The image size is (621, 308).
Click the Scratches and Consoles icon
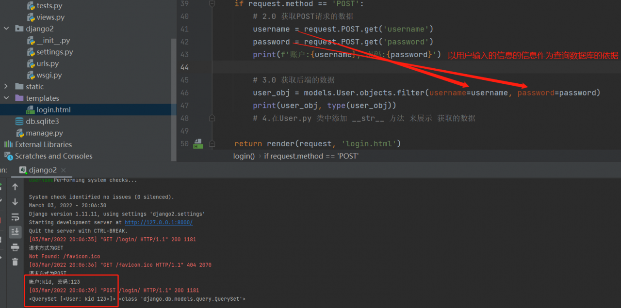click(x=8, y=156)
